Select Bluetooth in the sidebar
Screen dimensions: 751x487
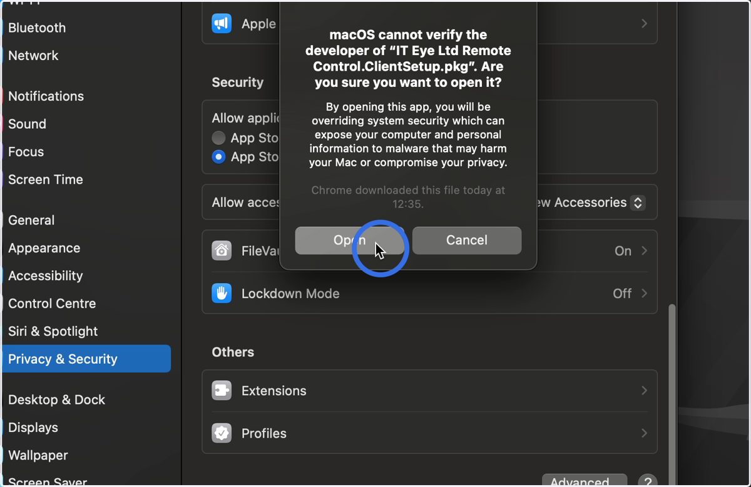[x=37, y=28]
